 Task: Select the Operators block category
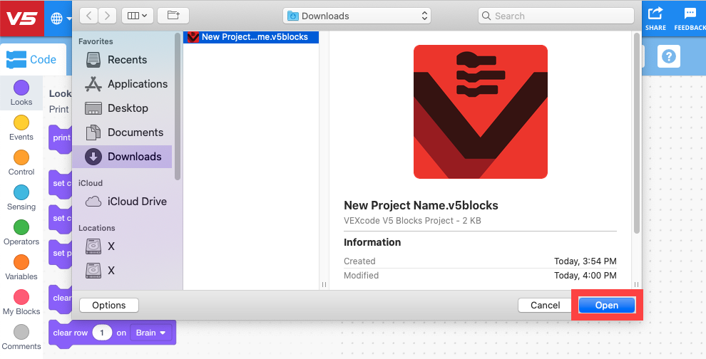(x=21, y=233)
